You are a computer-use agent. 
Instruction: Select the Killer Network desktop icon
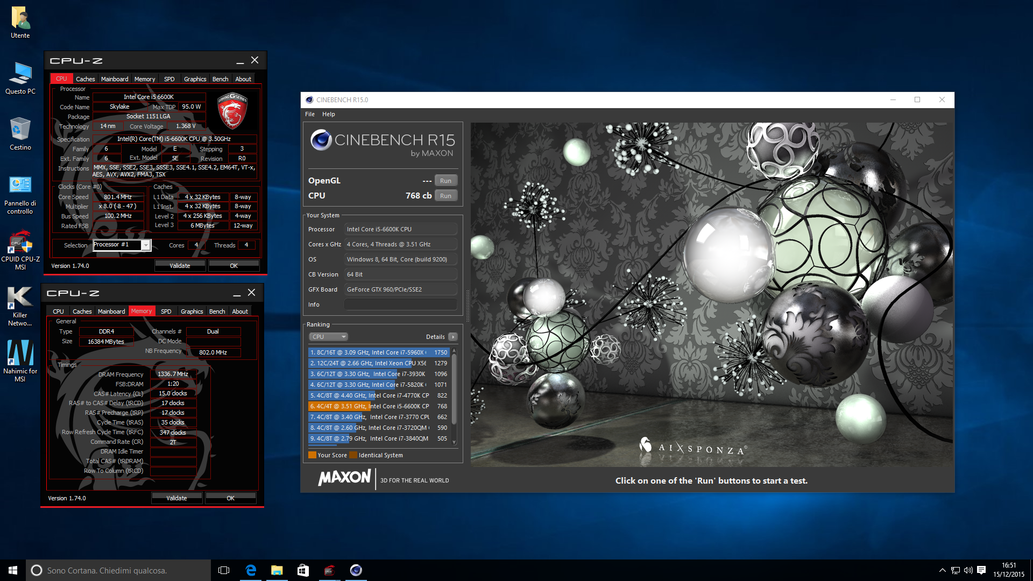pyautogui.click(x=20, y=307)
